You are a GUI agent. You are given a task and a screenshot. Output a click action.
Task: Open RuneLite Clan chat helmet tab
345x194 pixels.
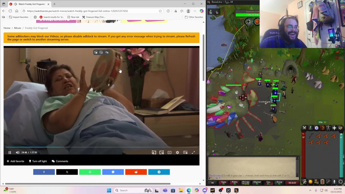(305, 182)
